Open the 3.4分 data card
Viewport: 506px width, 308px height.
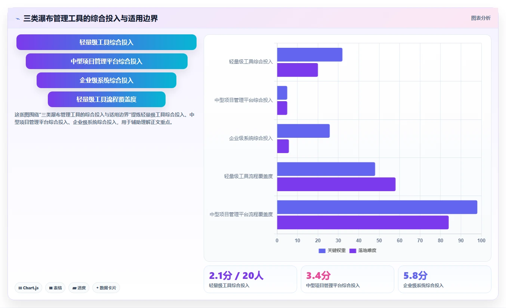click(x=348, y=279)
